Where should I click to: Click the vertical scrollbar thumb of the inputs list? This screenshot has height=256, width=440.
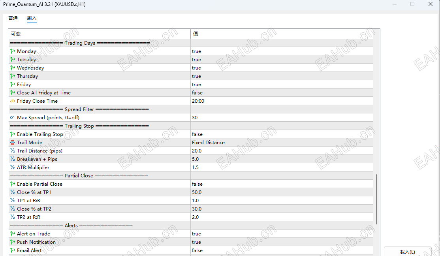click(376, 199)
